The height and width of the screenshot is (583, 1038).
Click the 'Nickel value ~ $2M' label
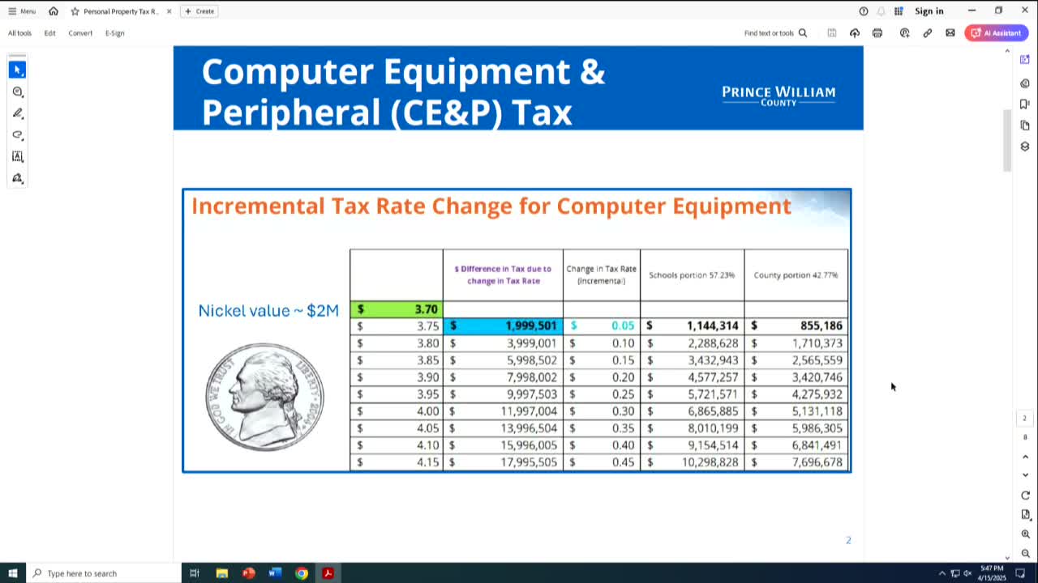click(268, 311)
